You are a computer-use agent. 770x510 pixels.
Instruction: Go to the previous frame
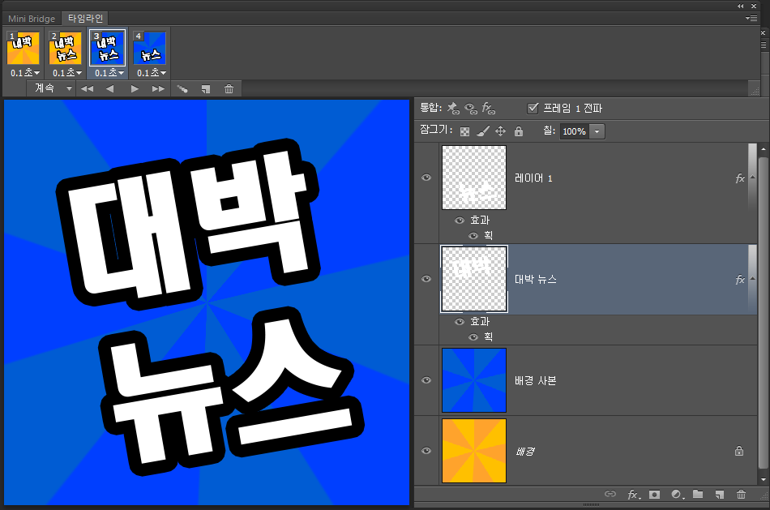tap(109, 89)
